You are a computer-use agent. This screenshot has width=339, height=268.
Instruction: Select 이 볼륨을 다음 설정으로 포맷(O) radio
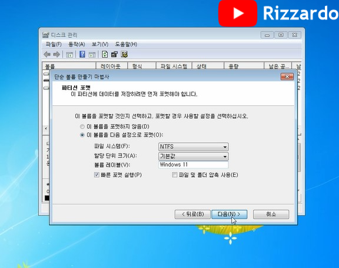[x=82, y=135]
